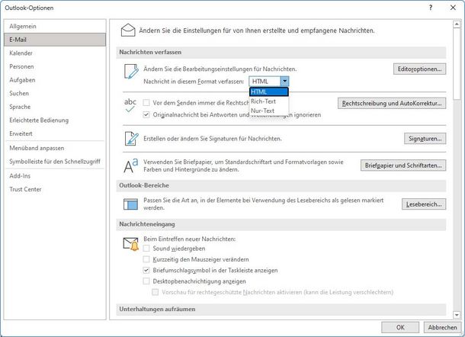Open the Aufgaben options category
This screenshot has width=465, height=337.
click(x=55, y=80)
